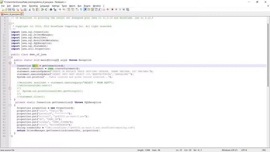Collapse the demo_sf_java class fold marker

point(10,57)
